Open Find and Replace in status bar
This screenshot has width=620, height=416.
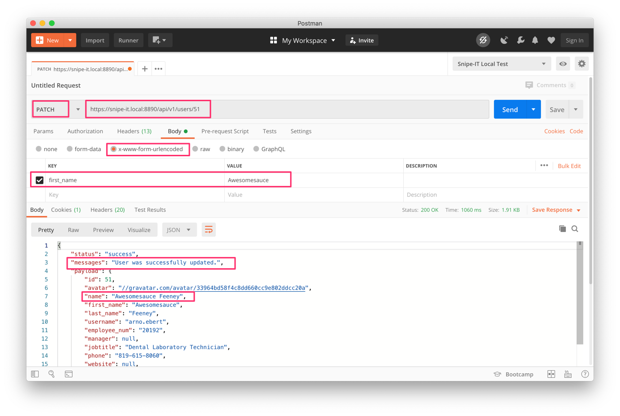[52, 374]
